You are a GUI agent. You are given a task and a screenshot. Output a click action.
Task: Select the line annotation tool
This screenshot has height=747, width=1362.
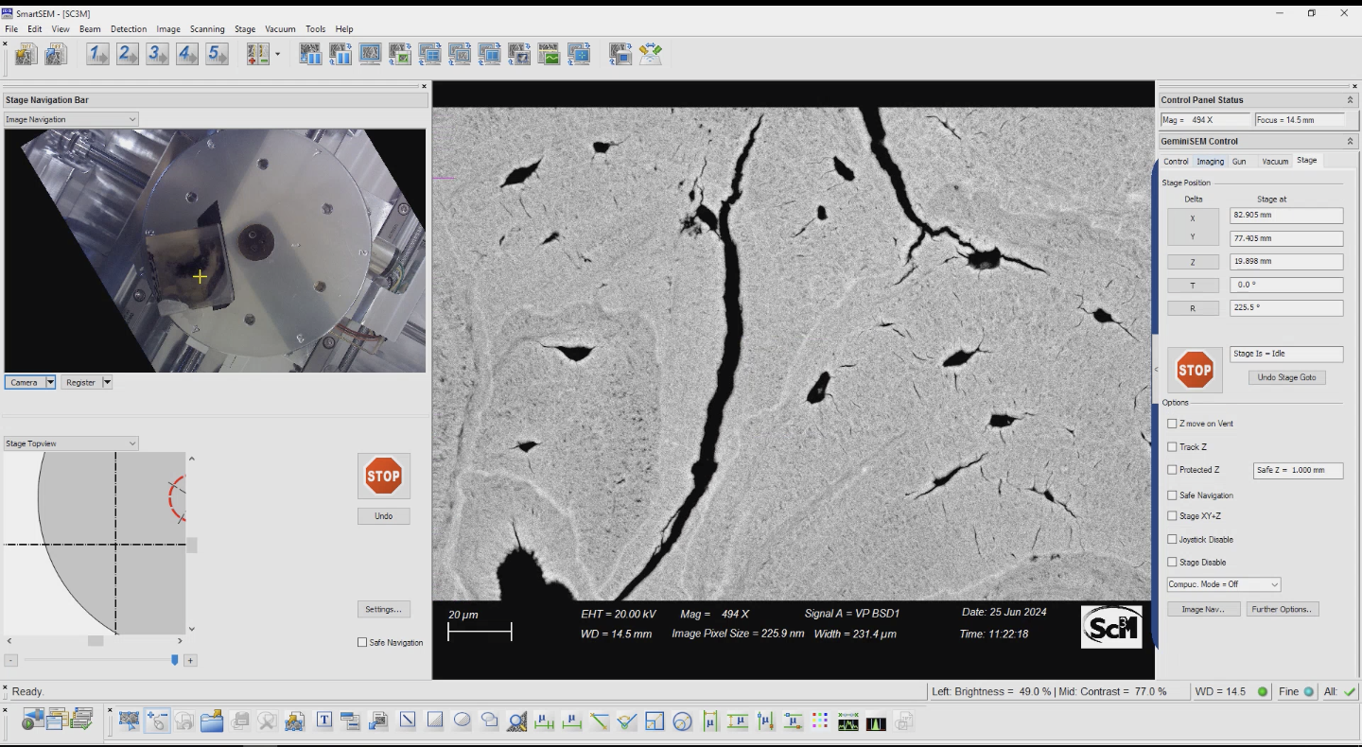coord(408,721)
